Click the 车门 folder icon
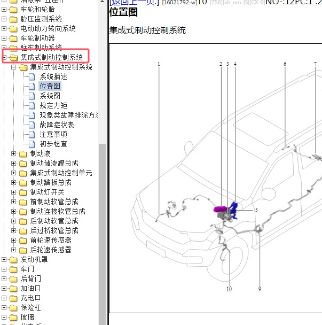Image resolution: width=322 pixels, height=325 pixels. pos(13,269)
